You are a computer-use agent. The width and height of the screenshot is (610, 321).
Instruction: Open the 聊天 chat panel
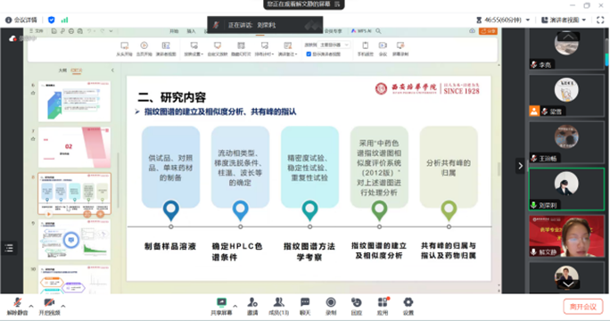pyautogui.click(x=305, y=306)
